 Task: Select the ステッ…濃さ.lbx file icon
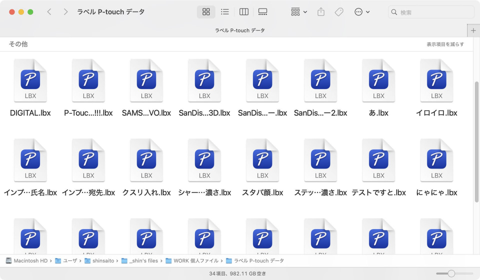pos(320,160)
